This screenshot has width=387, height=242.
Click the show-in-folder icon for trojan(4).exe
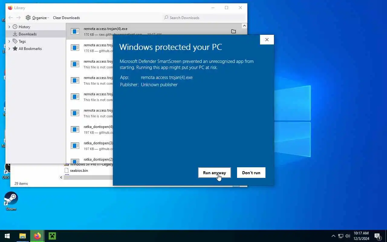[233, 31]
